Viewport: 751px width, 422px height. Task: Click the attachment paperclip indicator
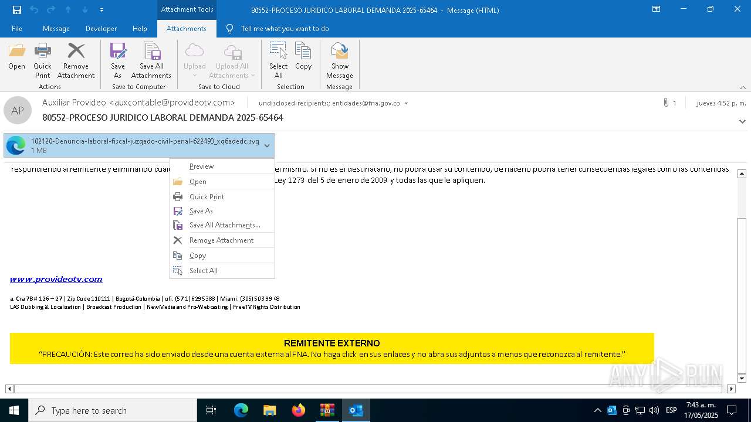click(666, 103)
